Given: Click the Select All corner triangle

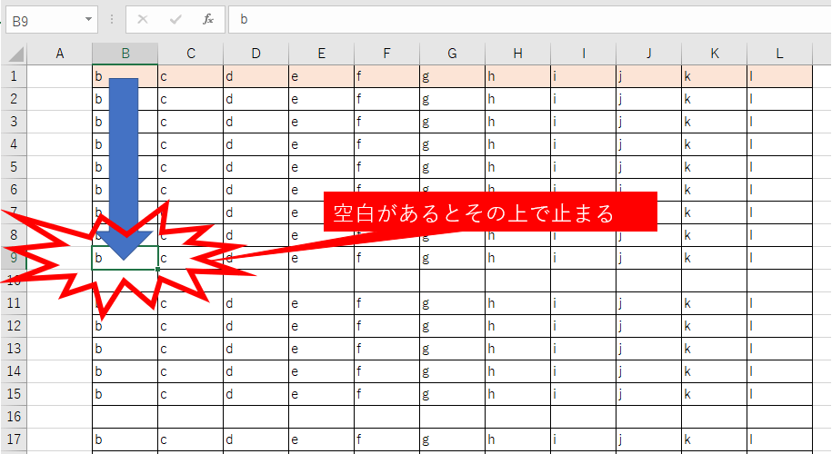Looking at the screenshot, I should pos(15,54).
